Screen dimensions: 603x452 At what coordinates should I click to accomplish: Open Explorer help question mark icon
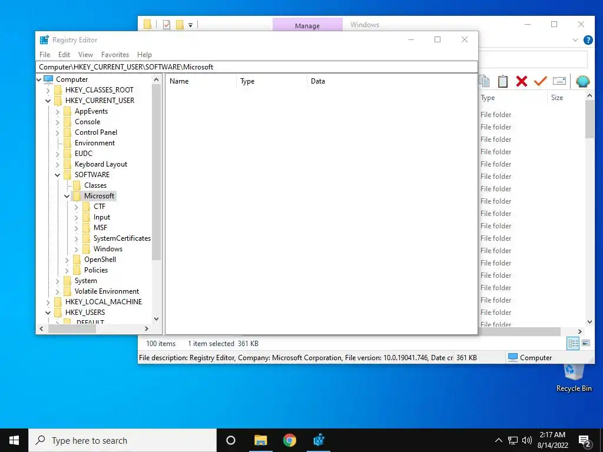click(x=588, y=40)
